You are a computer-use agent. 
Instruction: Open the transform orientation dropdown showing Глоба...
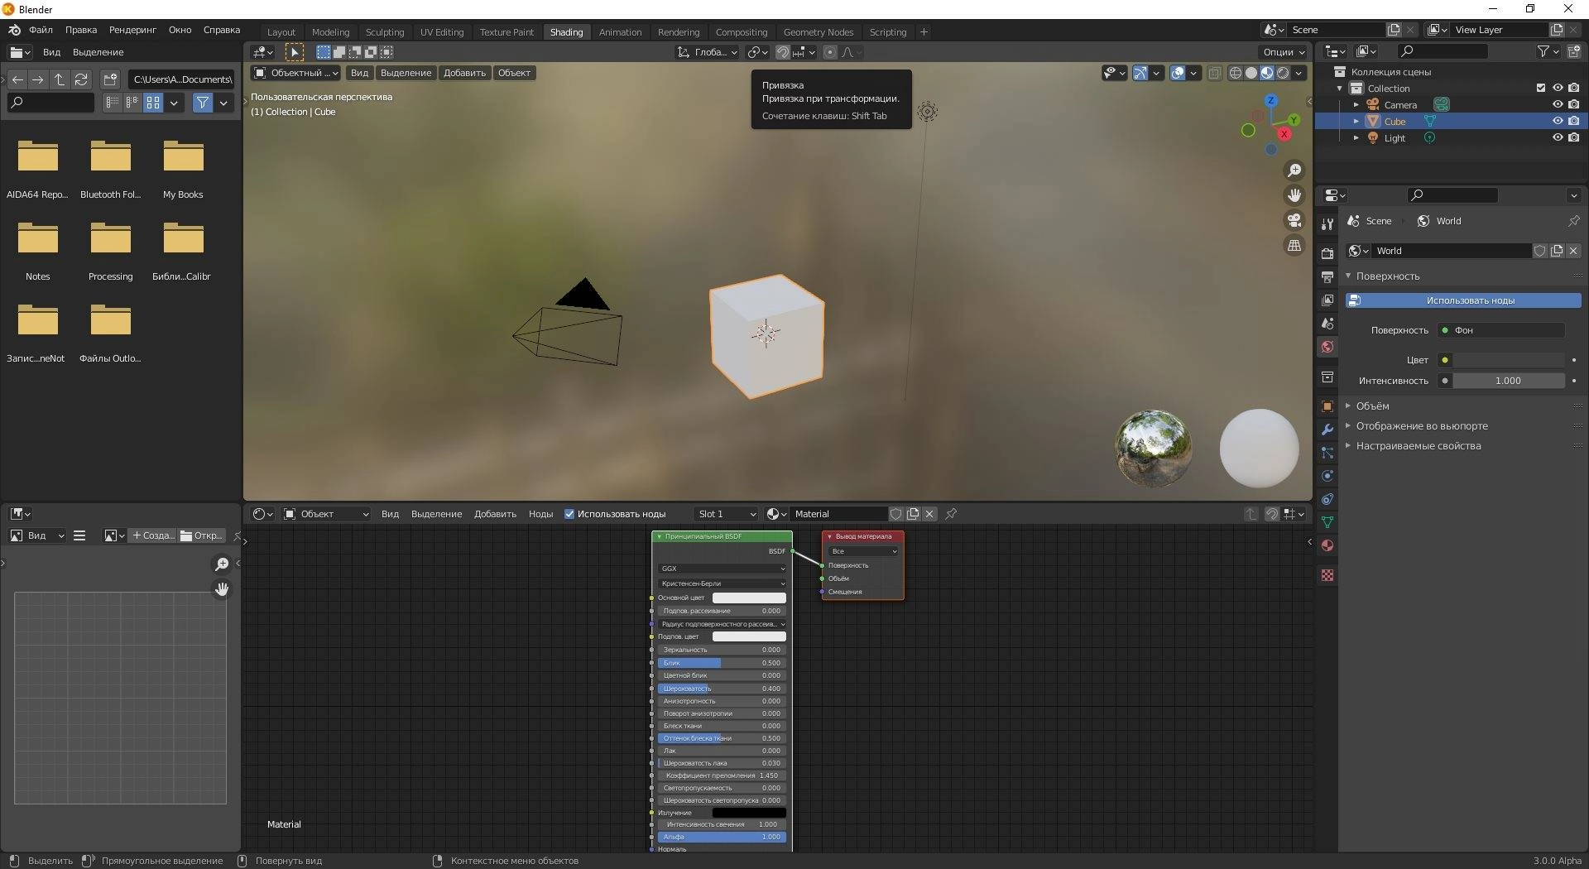[706, 52]
